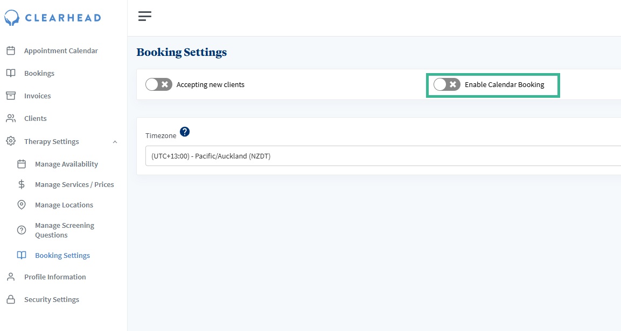Open Invoices page
621x331 pixels.
point(38,96)
